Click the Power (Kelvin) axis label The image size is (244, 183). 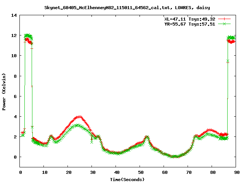(4, 92)
